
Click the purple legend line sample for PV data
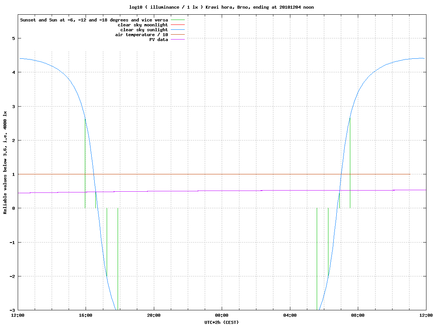(x=178, y=40)
